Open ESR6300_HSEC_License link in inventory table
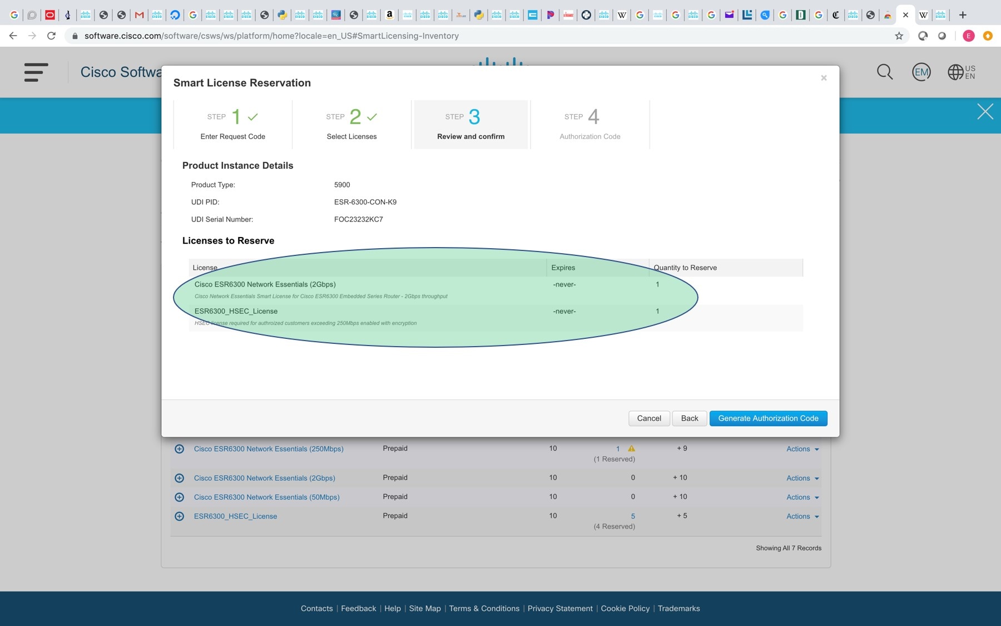 click(235, 516)
